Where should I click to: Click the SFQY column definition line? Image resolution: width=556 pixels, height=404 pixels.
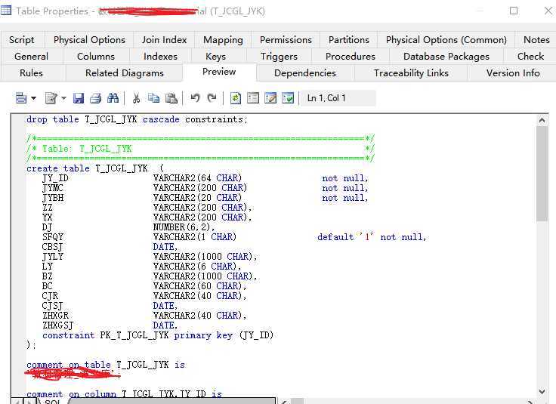tap(234, 237)
